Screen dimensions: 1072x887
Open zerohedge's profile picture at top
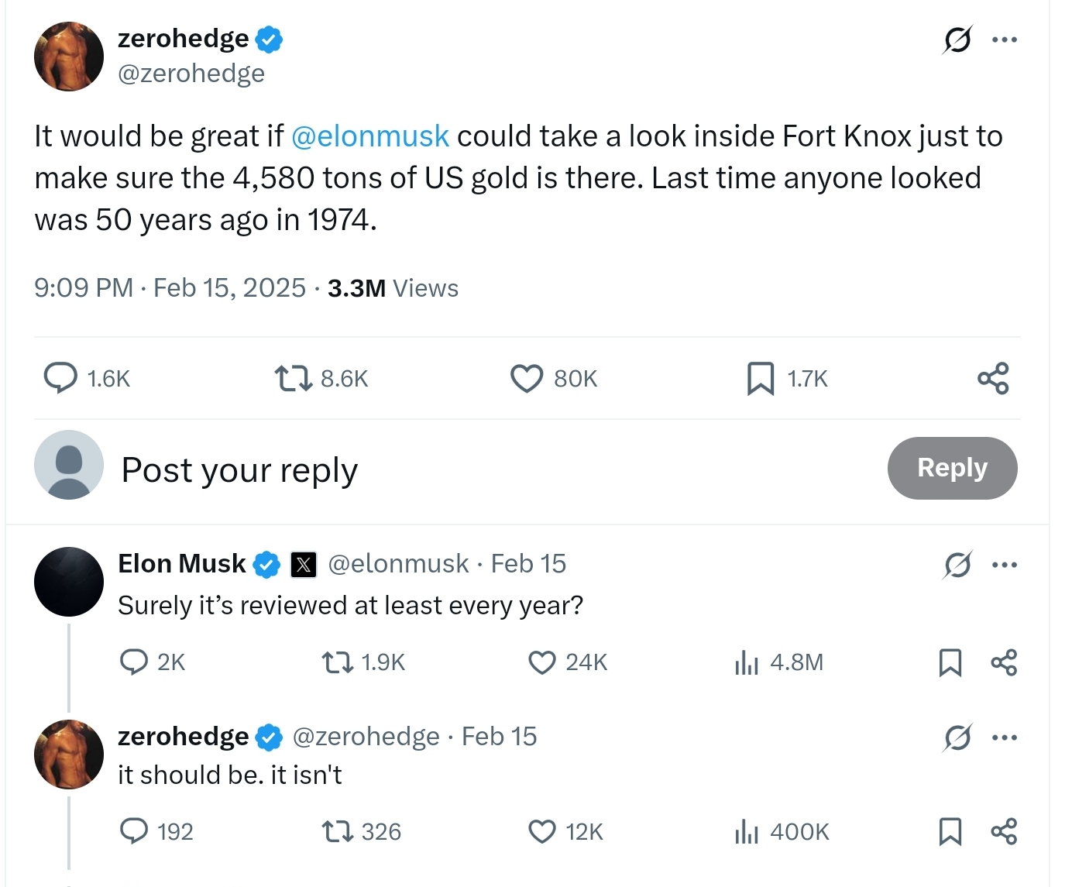pos(69,57)
